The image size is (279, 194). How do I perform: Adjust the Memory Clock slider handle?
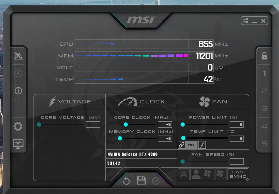pyautogui.click(x=120, y=138)
